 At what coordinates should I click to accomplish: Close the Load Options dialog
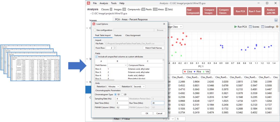164,24
